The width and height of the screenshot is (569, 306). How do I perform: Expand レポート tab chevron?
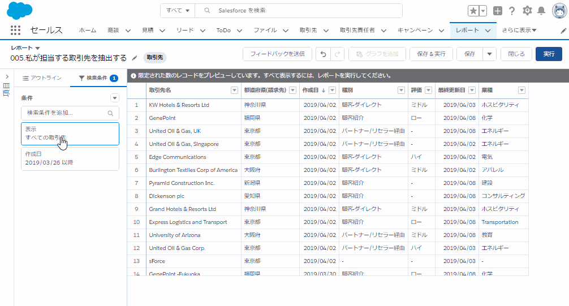point(488,31)
